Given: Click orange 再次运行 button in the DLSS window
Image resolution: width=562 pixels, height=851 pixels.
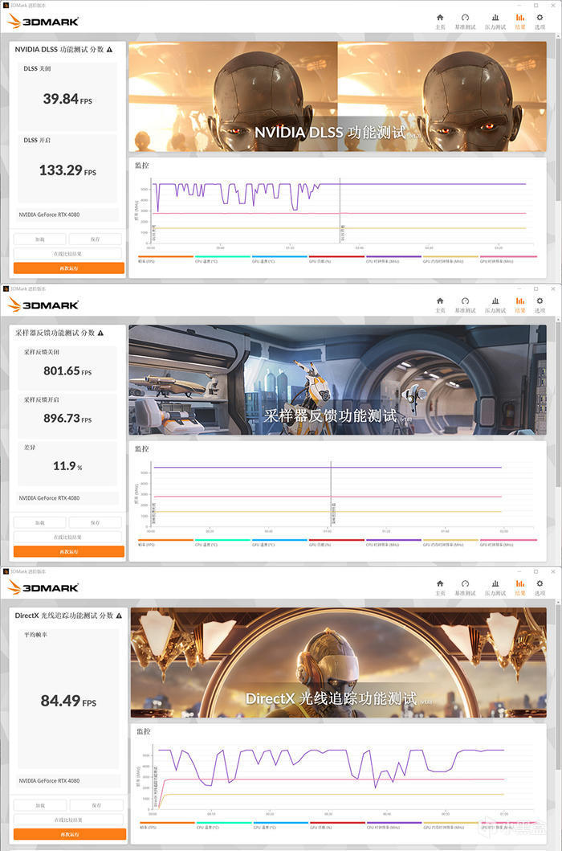Looking at the screenshot, I should (69, 268).
